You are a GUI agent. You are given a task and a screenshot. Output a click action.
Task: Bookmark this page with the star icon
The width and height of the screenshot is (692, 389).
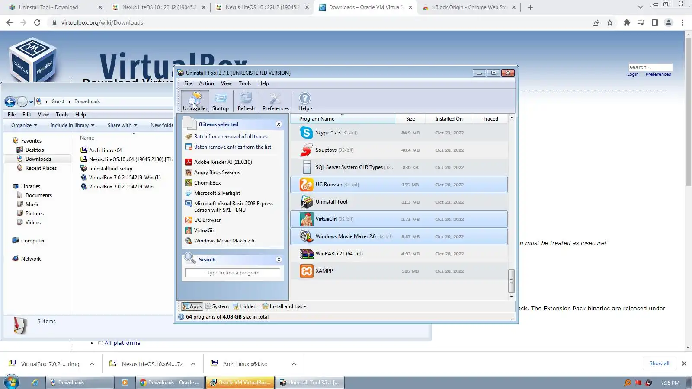[610, 22]
